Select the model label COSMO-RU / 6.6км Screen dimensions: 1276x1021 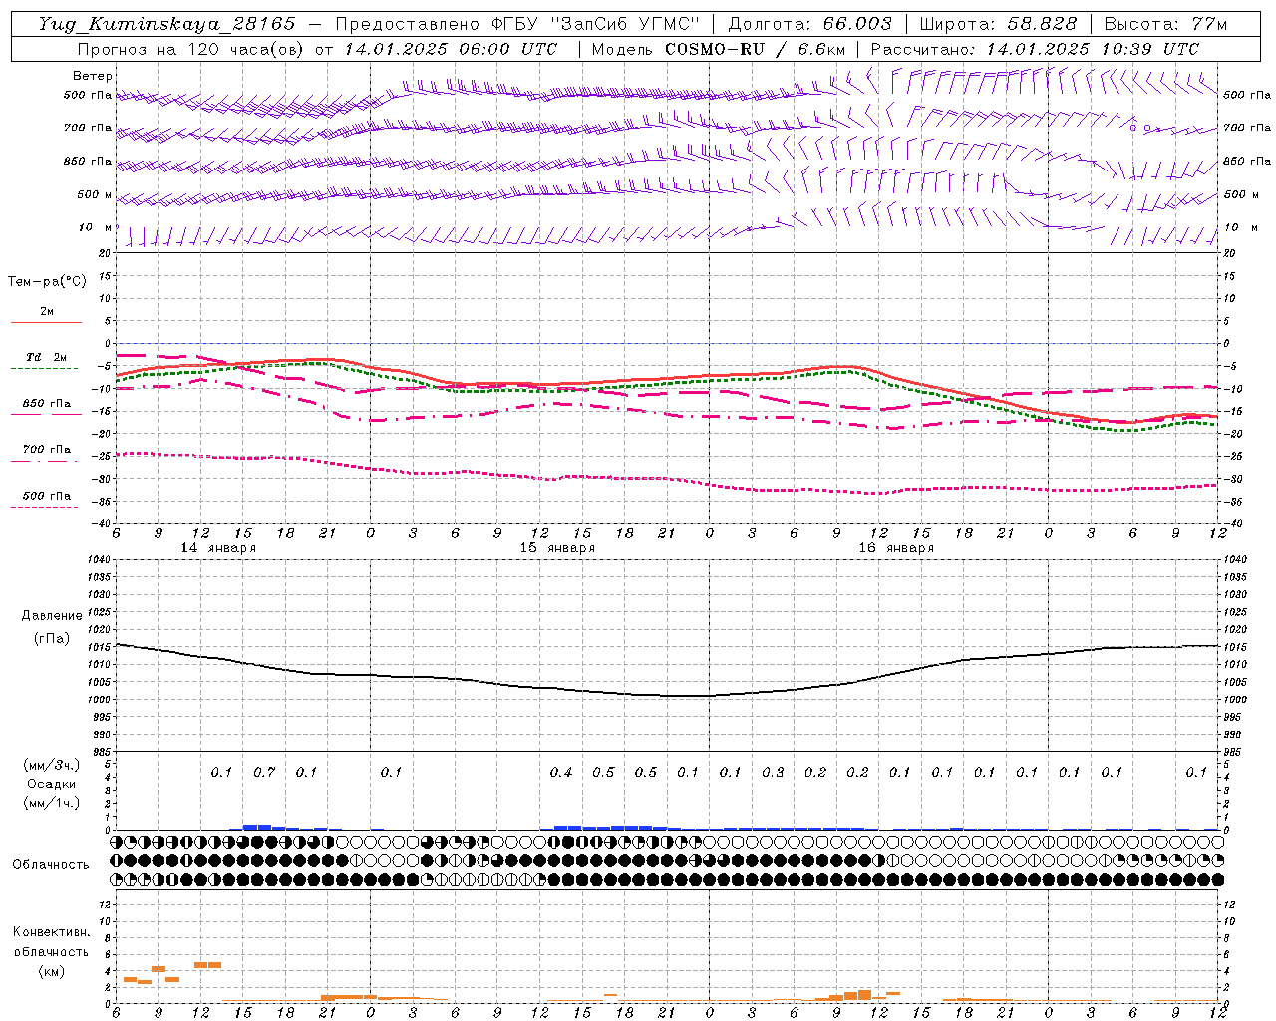(x=755, y=49)
